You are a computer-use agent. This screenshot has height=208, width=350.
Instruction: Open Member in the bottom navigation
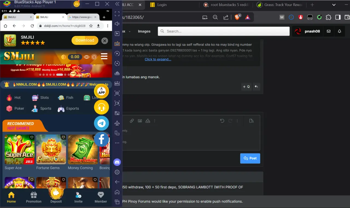tap(101, 197)
